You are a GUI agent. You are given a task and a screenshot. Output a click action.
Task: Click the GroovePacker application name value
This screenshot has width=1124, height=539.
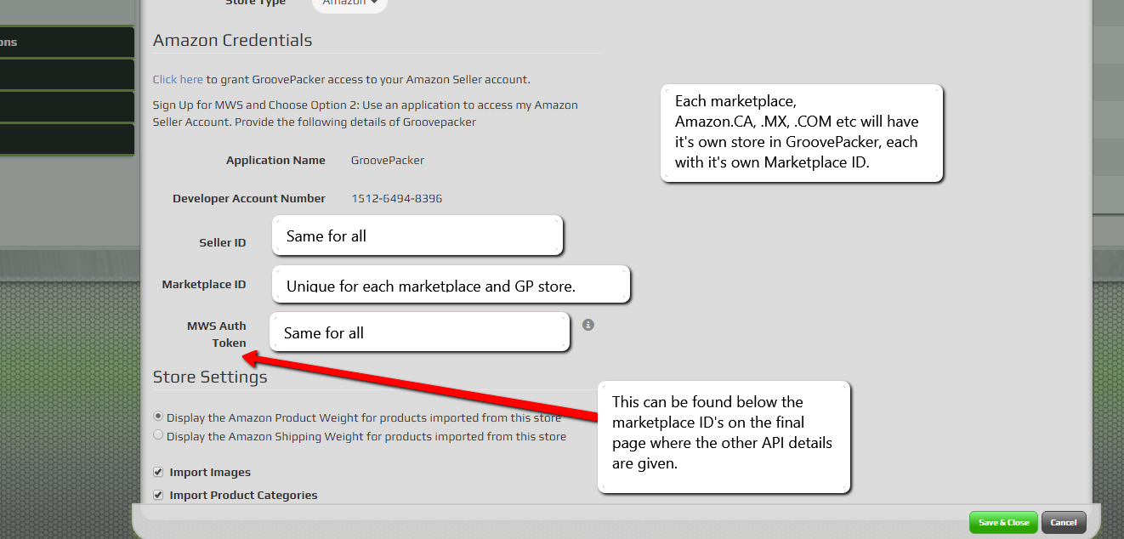pyautogui.click(x=388, y=160)
